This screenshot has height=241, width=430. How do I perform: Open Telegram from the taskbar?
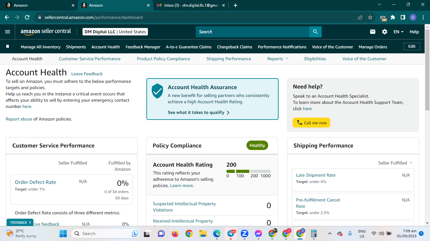coord(231,233)
